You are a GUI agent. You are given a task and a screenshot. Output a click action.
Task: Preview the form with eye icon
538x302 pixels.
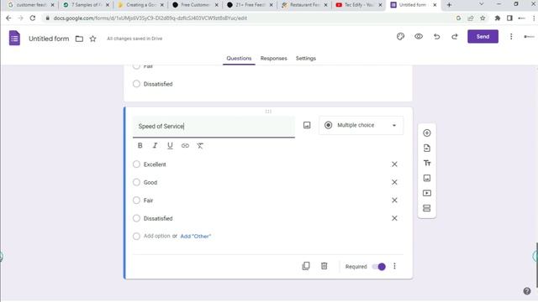click(419, 37)
